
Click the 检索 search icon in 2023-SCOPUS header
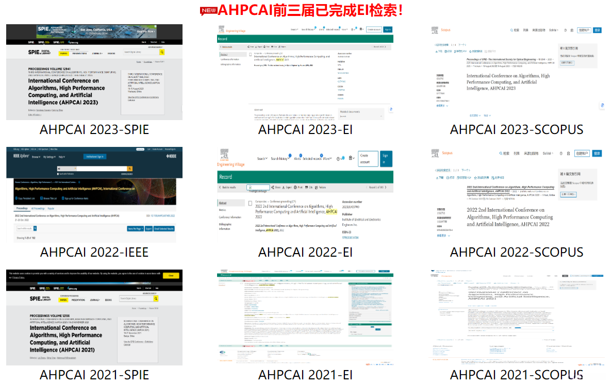[511, 30]
